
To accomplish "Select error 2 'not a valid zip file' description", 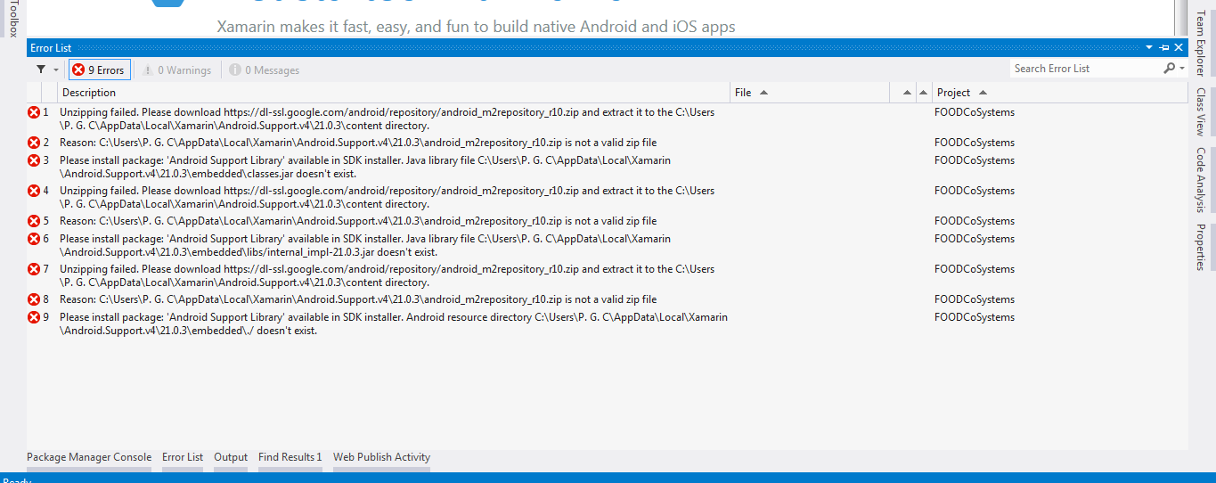I will point(358,143).
